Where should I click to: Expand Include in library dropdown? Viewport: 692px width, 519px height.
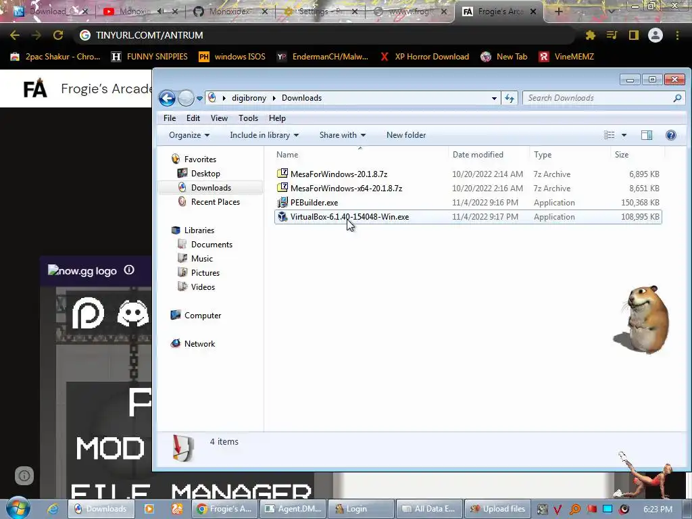(x=264, y=135)
